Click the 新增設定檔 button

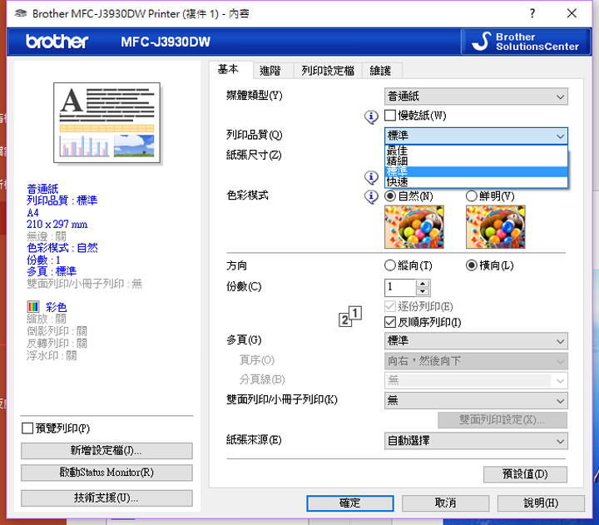point(106,451)
